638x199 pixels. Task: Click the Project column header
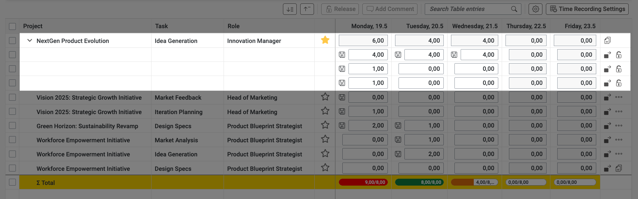pos(33,26)
